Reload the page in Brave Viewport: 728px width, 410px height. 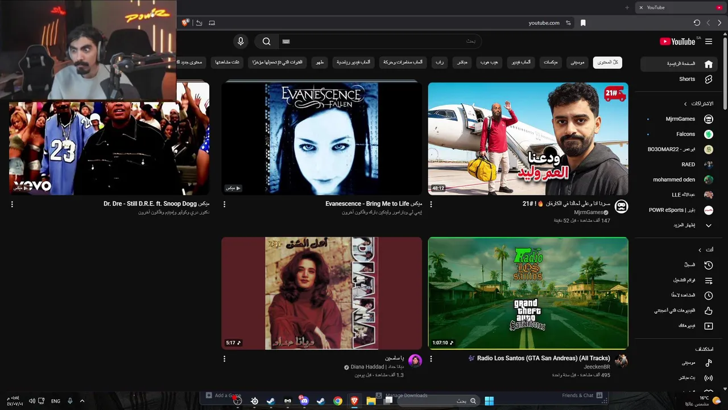697,23
